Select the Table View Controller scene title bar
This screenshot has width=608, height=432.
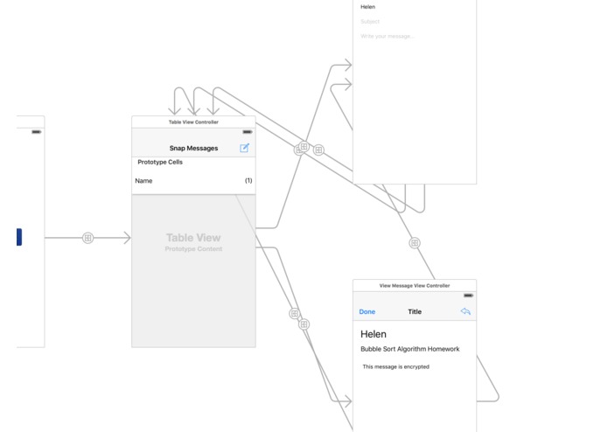click(193, 122)
